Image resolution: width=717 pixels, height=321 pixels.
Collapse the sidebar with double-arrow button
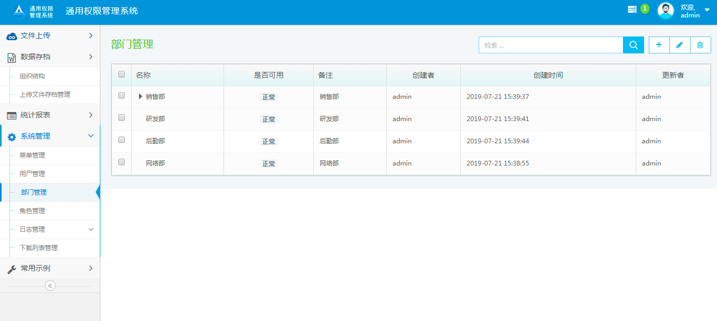point(50,286)
